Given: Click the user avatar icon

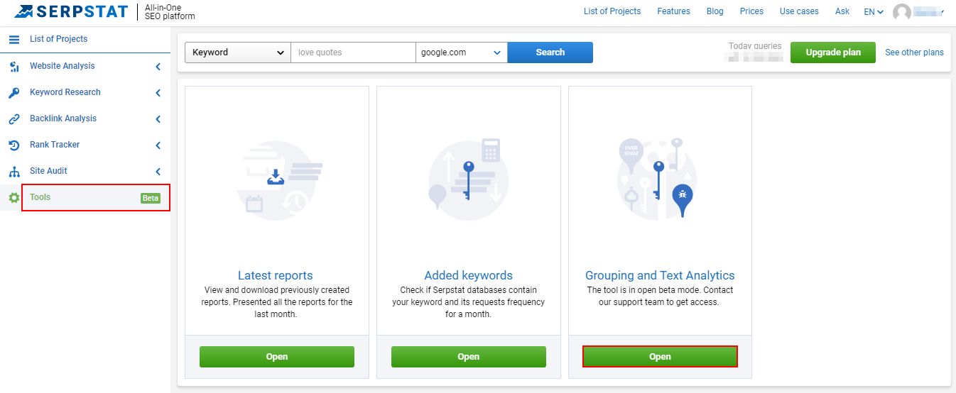Looking at the screenshot, I should 902,12.
